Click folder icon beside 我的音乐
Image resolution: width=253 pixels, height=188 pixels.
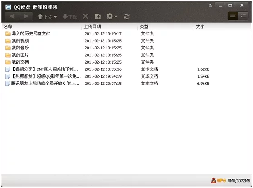8,48
